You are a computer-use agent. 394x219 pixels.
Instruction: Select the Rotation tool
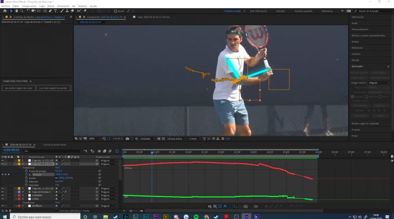(x=28, y=11)
